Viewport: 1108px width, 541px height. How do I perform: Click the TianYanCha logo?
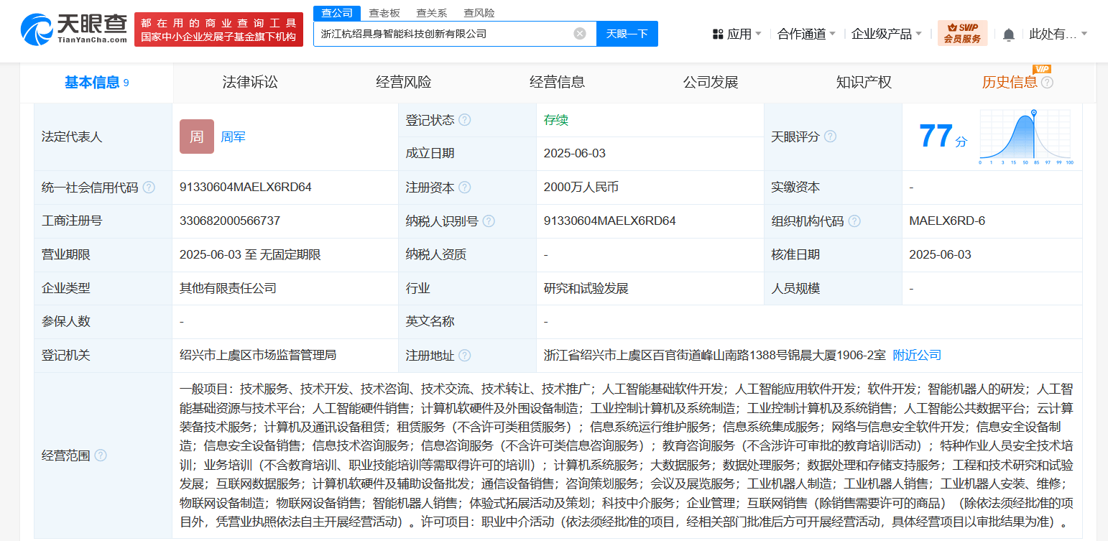(73, 30)
